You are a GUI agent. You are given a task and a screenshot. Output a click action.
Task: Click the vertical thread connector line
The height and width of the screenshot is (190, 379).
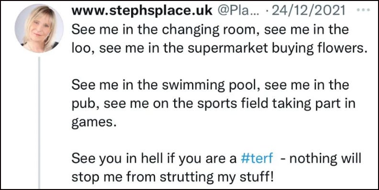39,123
